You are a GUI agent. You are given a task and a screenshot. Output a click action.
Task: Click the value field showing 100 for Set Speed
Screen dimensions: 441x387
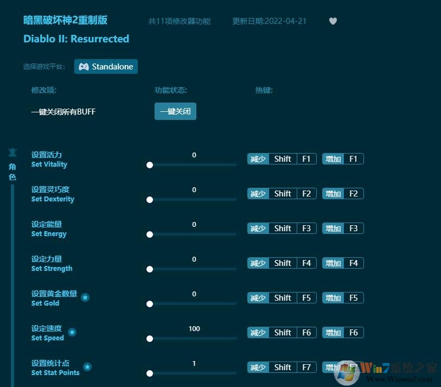(x=194, y=328)
